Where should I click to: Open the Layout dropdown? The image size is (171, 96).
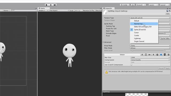pyautogui.click(x=165, y=5)
